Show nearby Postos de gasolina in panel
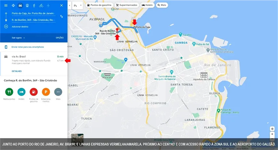 click(34, 92)
